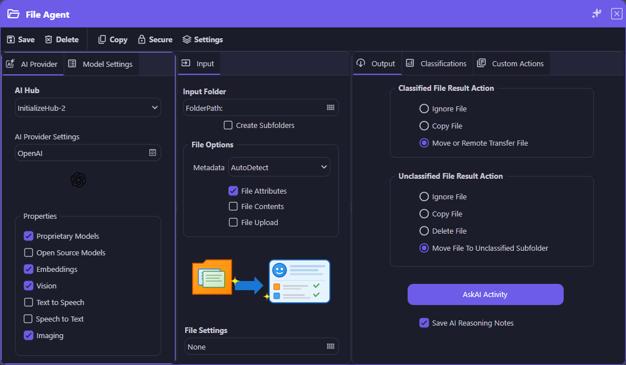The image size is (626, 365).
Task: Open the Custom Actions tab
Action: (511, 63)
